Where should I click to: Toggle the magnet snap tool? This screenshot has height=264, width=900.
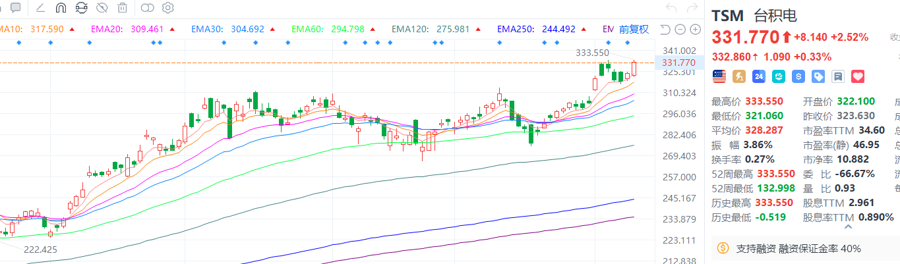point(60,8)
